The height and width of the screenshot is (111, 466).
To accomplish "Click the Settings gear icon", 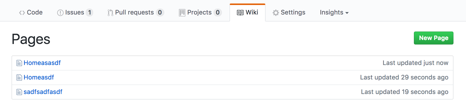I will [x=276, y=13].
